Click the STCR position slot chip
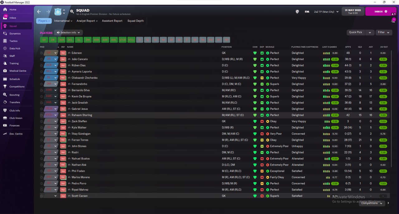 (x=123, y=40)
